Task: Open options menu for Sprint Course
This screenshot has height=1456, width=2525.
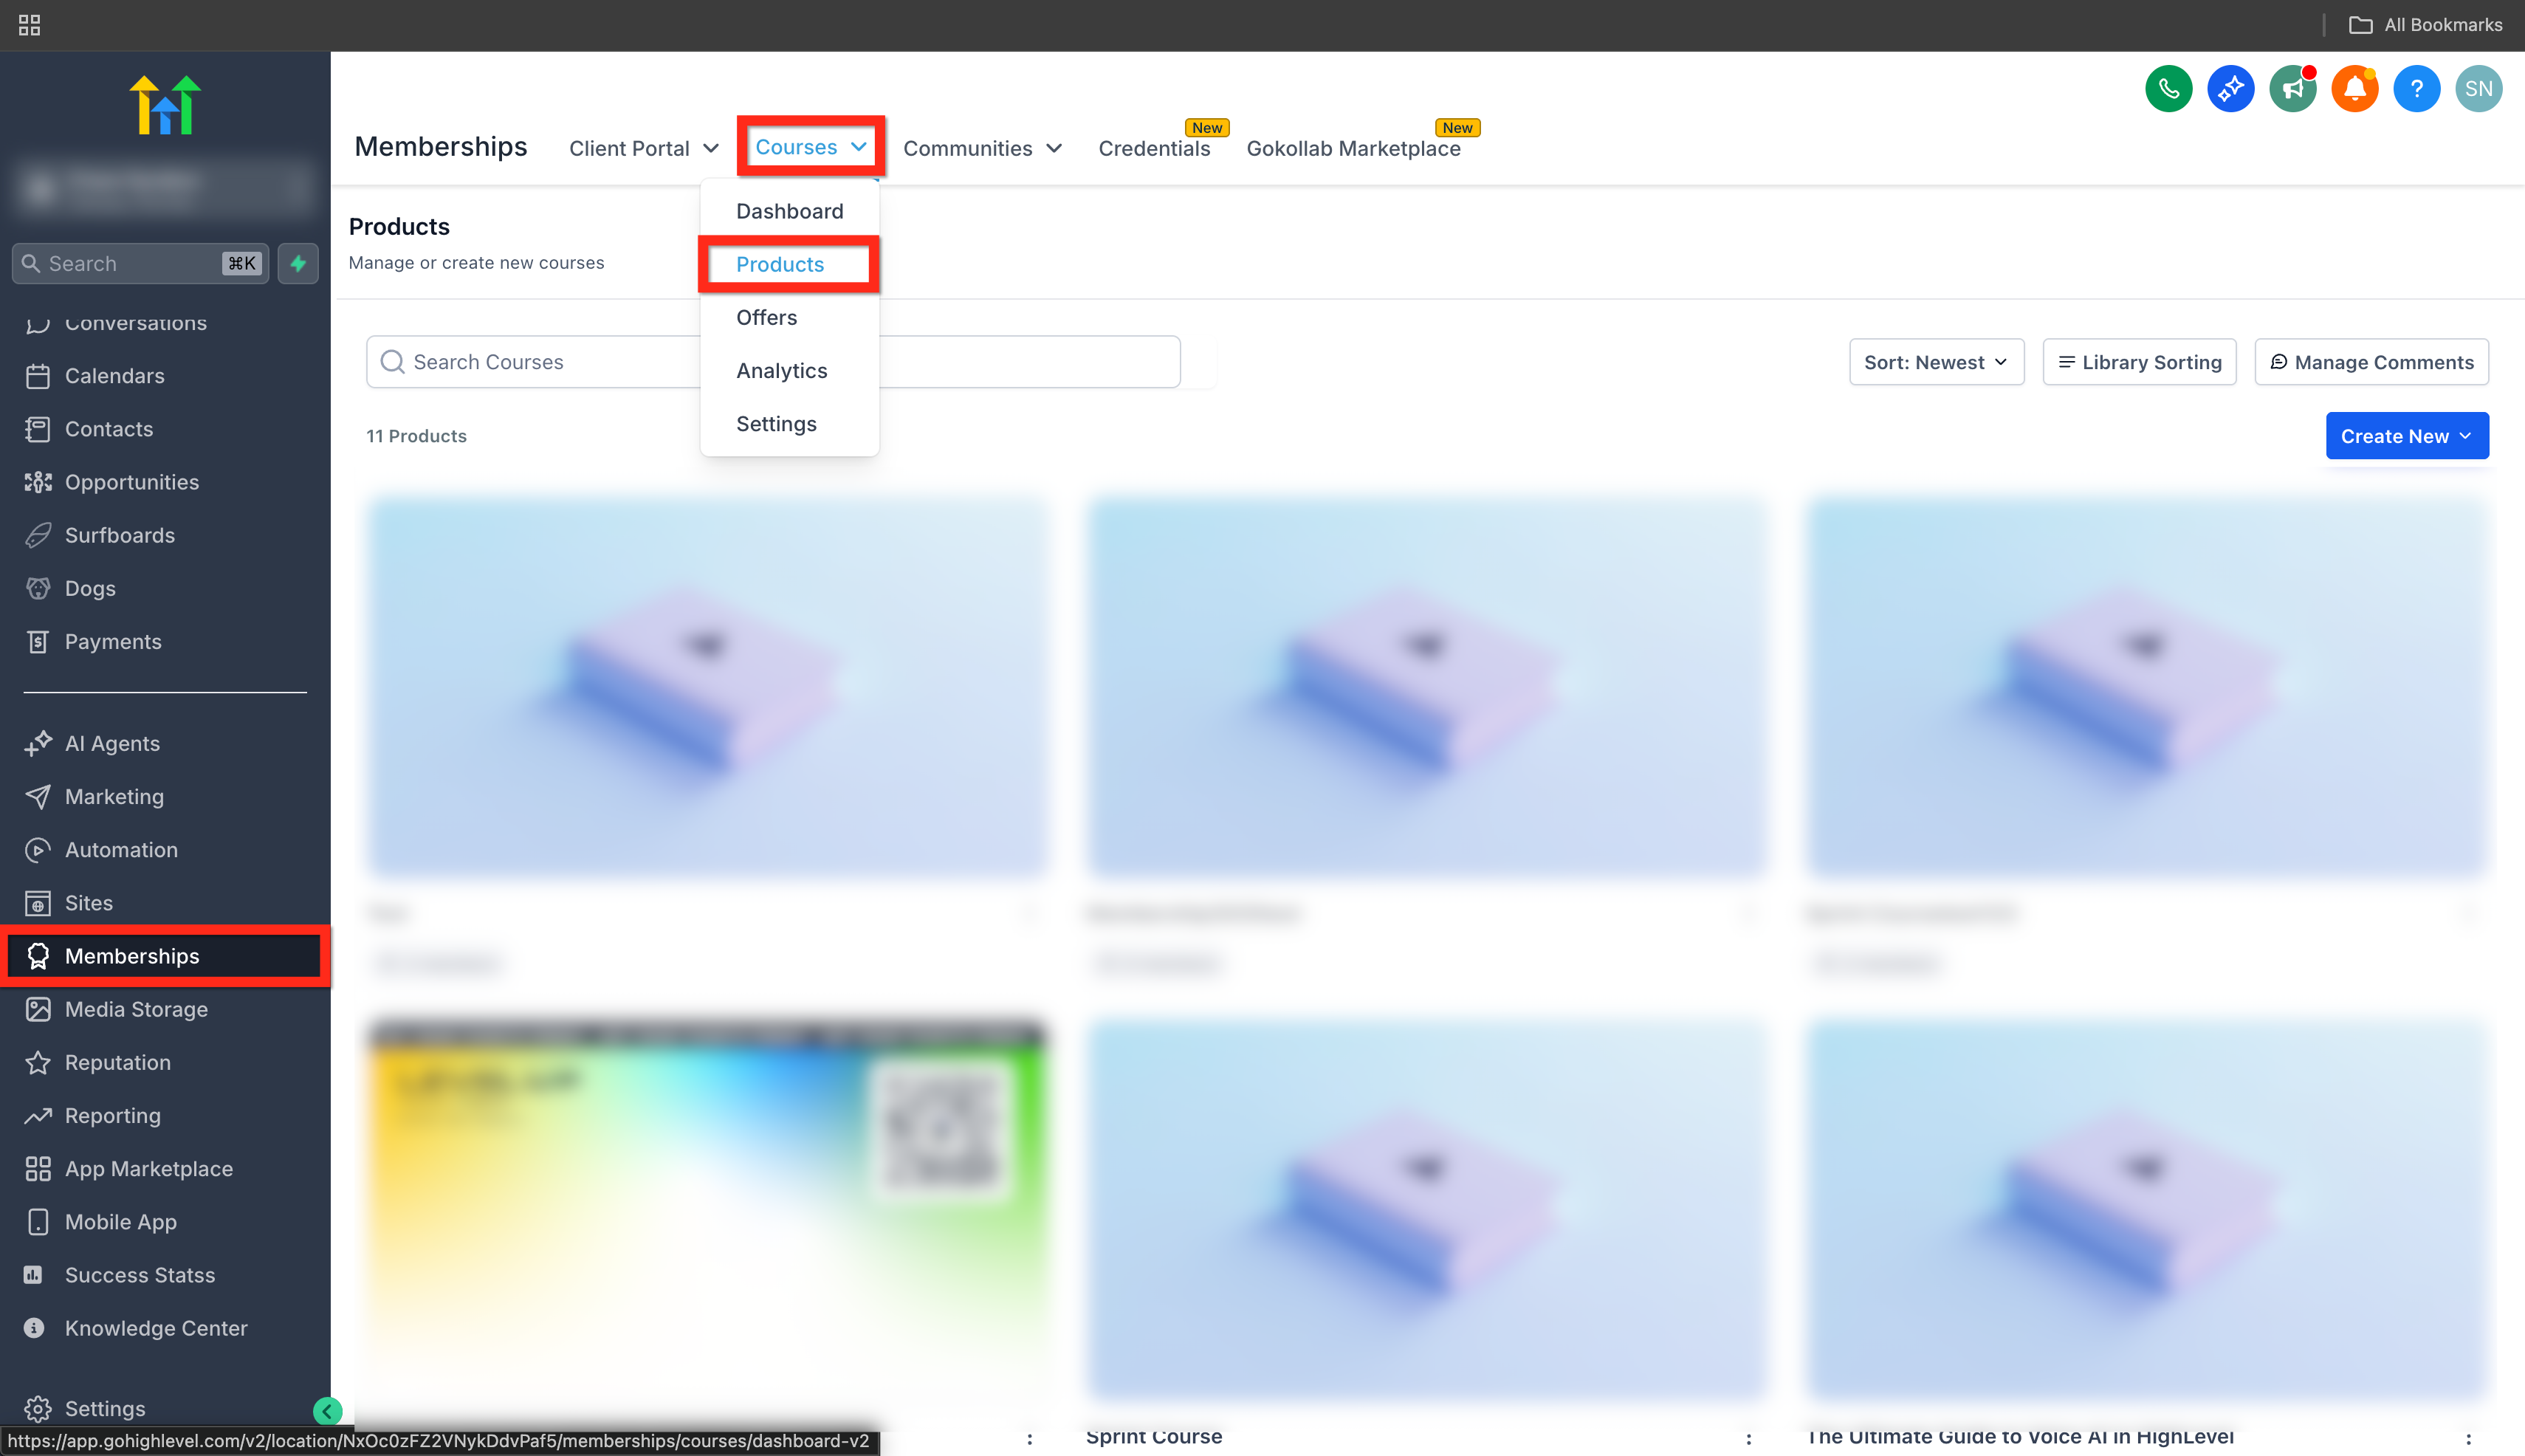Action: point(1748,1438)
